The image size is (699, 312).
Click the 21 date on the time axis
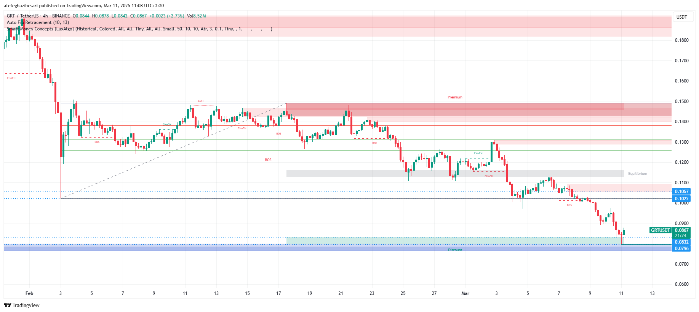pyautogui.click(x=341, y=293)
